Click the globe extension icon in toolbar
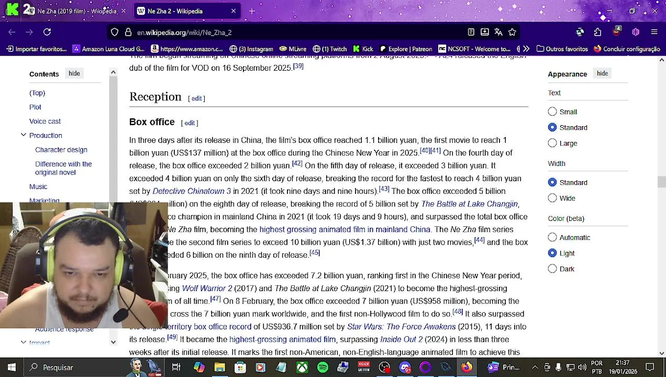The image size is (666, 377). pos(580,32)
